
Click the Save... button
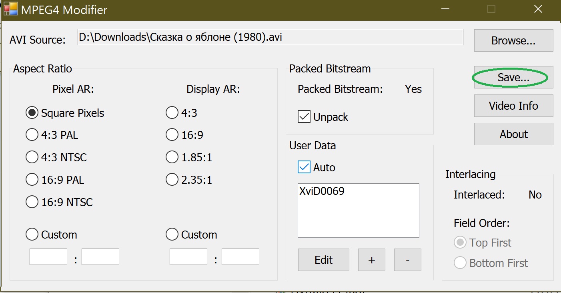pos(513,78)
